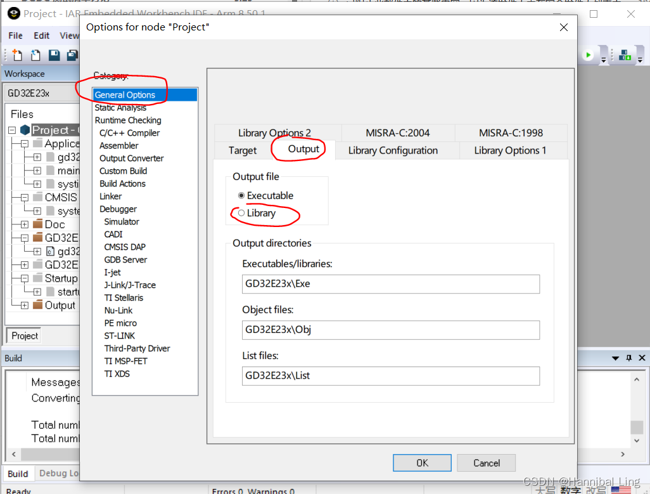
Task: Click the IAR application logo icon
Action: pos(14,13)
